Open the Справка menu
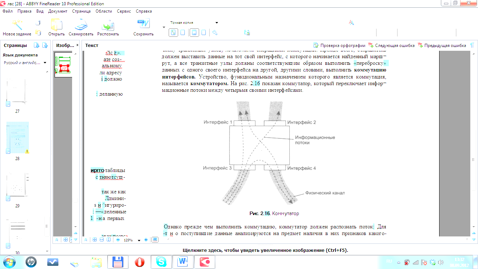This screenshot has height=269, width=478. [x=143, y=11]
